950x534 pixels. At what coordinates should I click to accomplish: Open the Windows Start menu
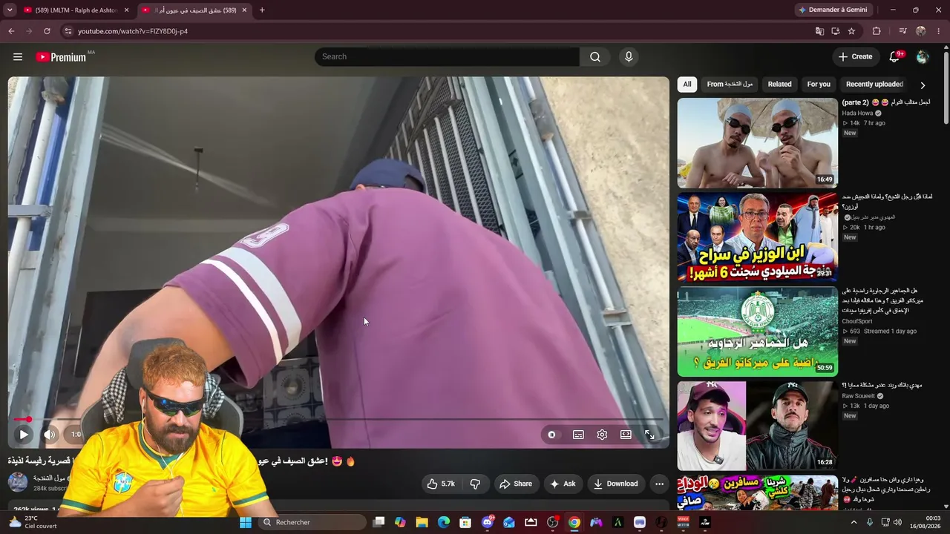246,522
